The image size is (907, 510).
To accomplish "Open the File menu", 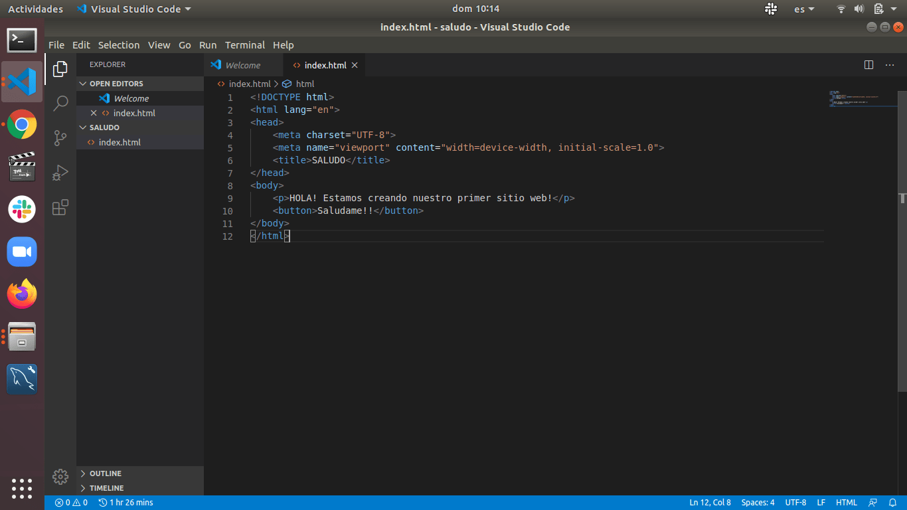I will 56,45.
